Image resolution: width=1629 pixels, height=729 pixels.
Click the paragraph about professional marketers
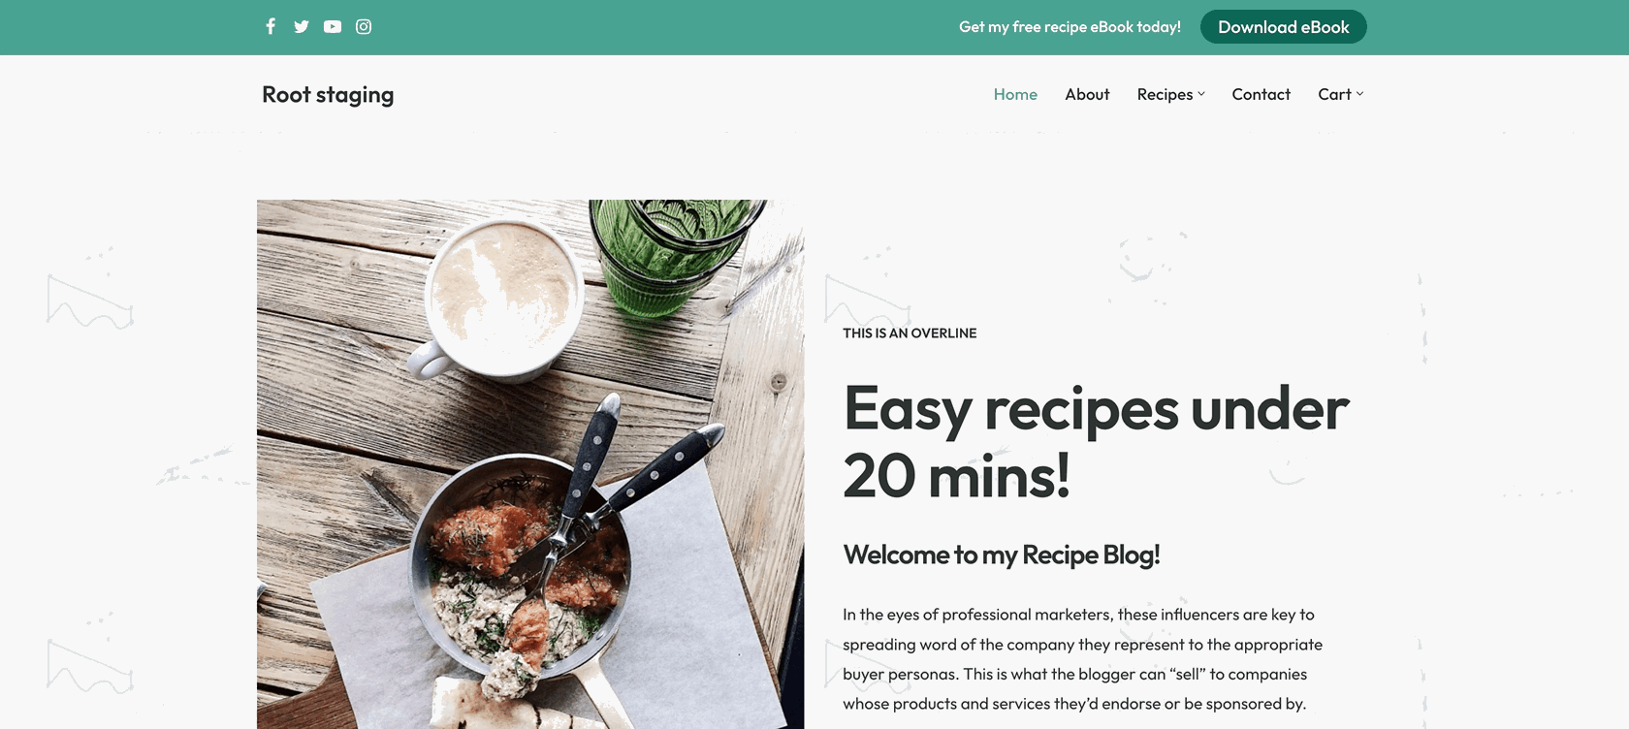pos(1082,659)
